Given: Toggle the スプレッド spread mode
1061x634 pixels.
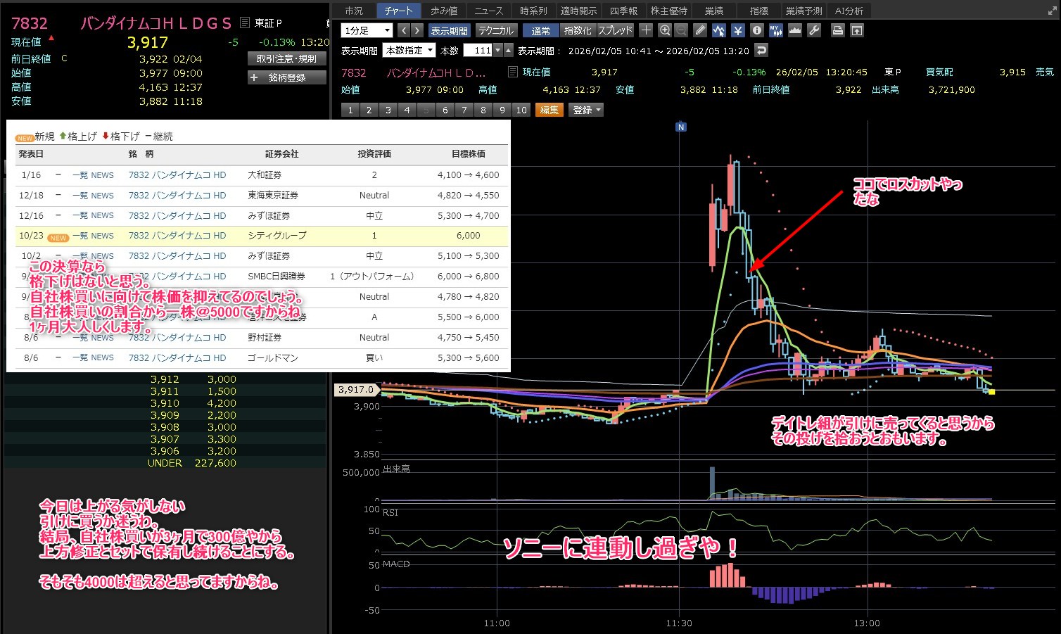Looking at the screenshot, I should click(x=615, y=30).
